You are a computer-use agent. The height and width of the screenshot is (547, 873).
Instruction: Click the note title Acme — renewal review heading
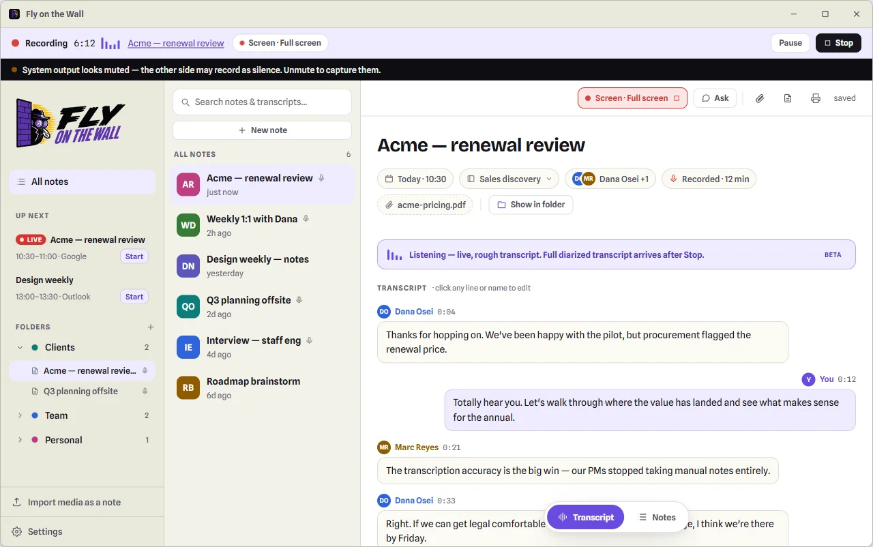[481, 145]
